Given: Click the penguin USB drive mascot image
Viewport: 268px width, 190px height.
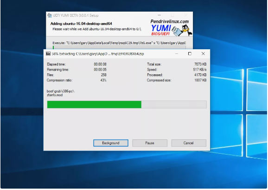Looking at the screenshot, I should (x=182, y=30).
